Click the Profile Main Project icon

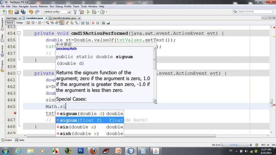102,12
